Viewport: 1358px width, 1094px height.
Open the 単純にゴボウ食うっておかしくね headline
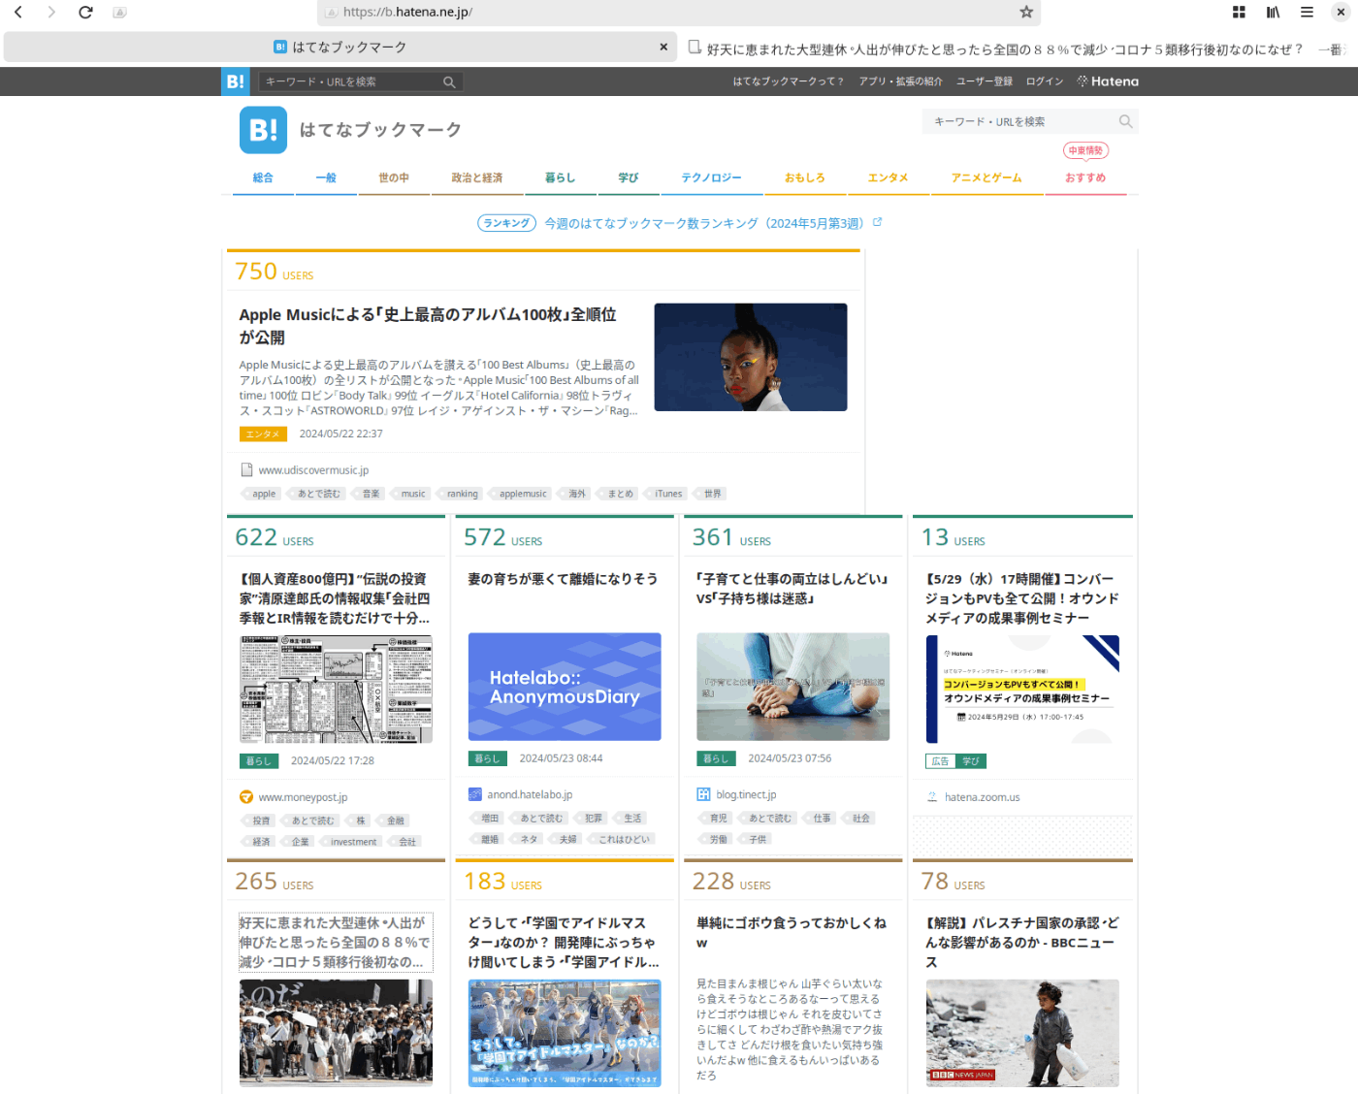coord(792,933)
